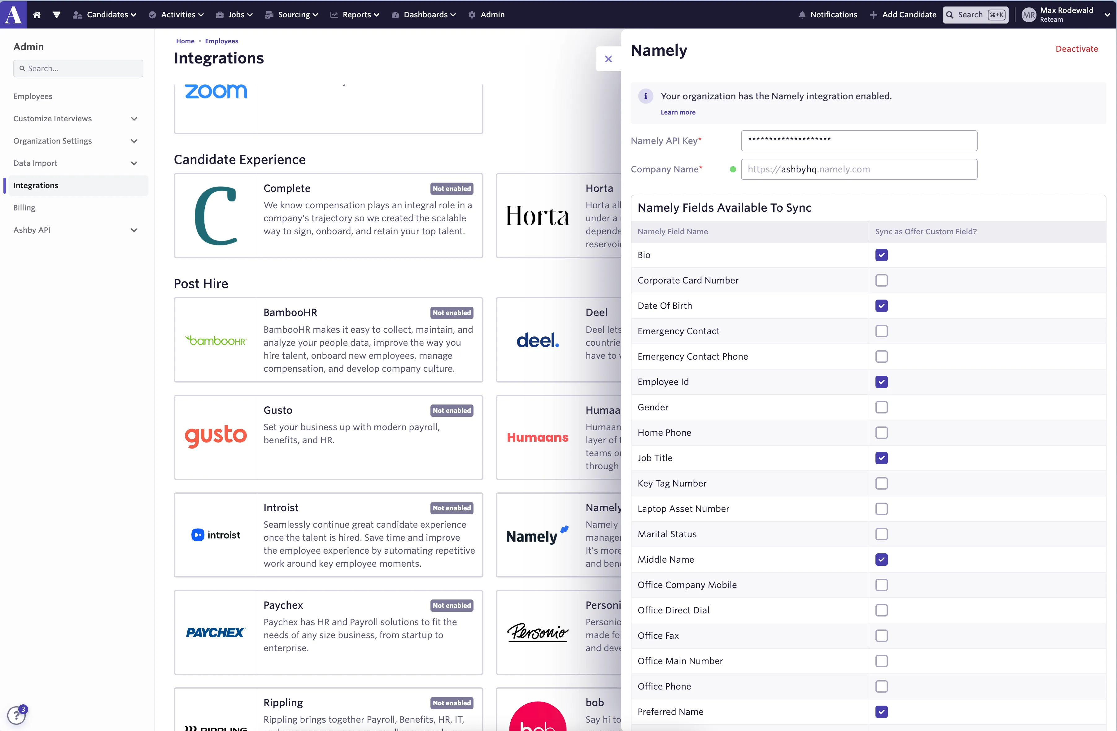Click the Gusto logo
The height and width of the screenshot is (731, 1117).
(216, 437)
